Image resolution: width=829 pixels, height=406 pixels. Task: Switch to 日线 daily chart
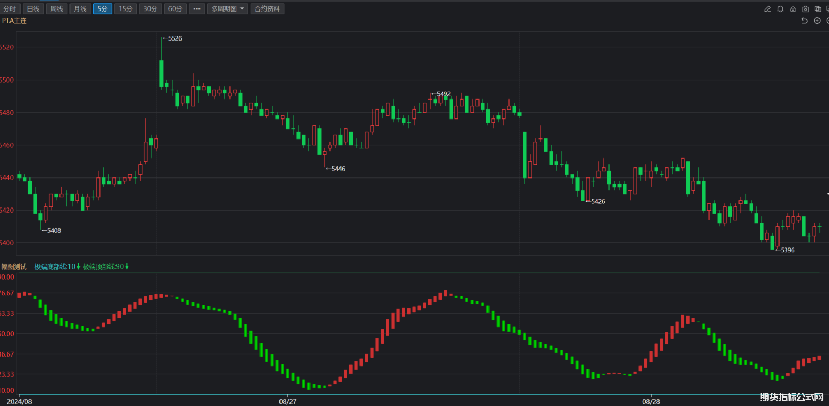[33, 9]
